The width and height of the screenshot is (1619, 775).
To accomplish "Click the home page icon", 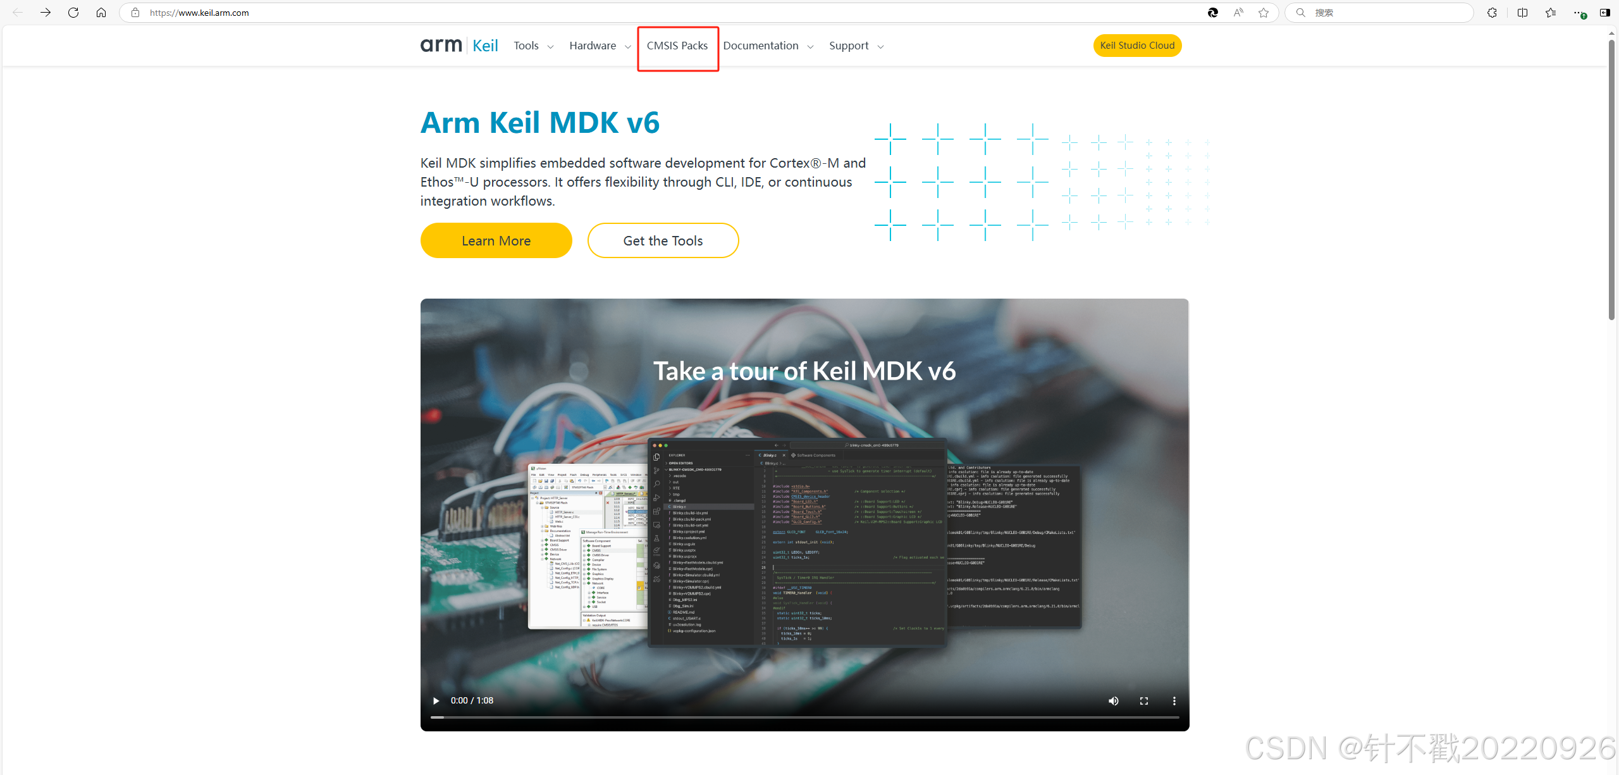I will click(x=101, y=13).
